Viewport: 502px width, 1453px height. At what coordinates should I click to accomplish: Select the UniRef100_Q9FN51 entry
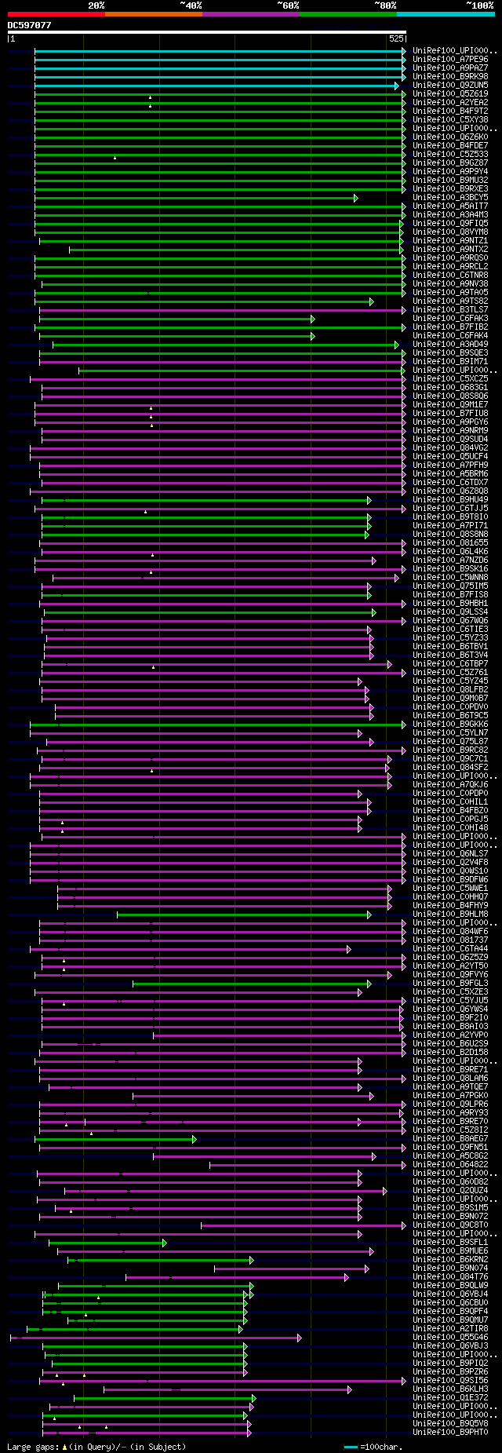450,1148
